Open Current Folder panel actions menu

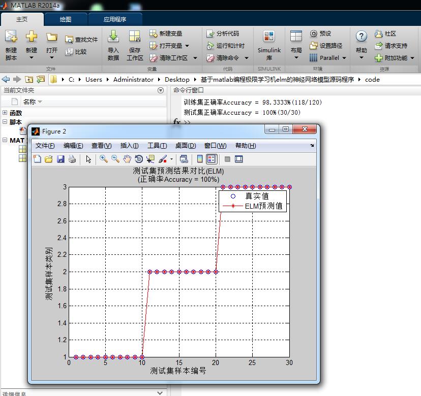[161, 90]
